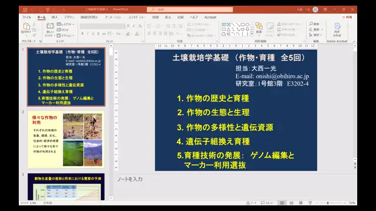
Task: Click the Bullets list icon
Action: pos(150,26)
